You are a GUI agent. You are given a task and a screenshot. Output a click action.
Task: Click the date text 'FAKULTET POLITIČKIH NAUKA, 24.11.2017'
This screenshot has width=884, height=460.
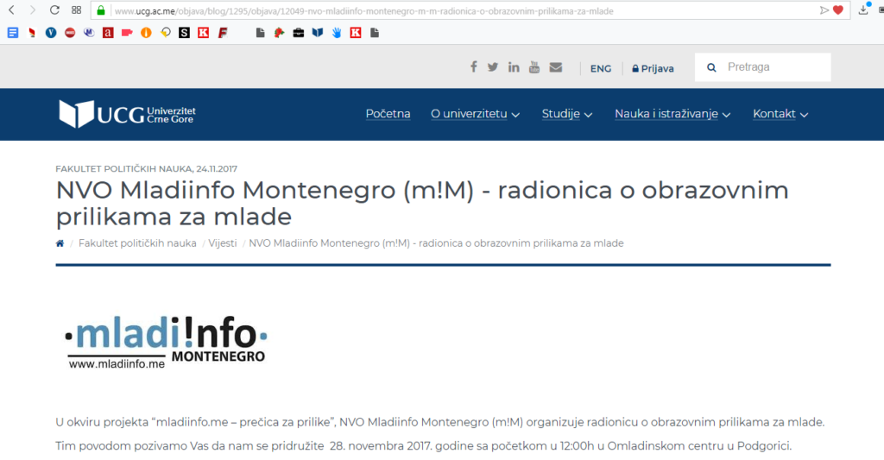point(147,168)
